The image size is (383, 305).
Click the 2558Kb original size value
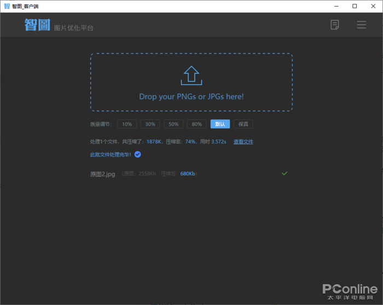click(x=147, y=174)
